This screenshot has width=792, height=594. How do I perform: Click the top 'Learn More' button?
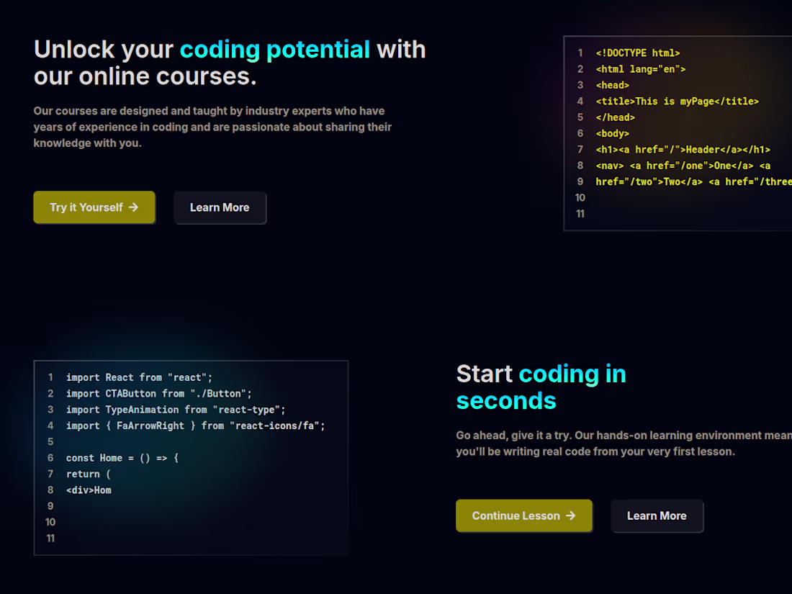220,207
